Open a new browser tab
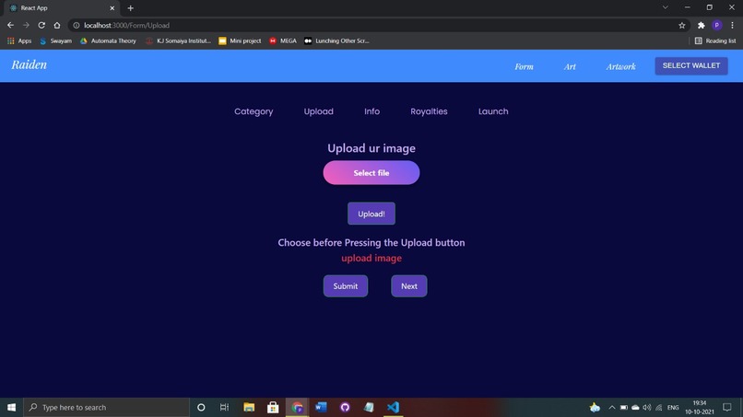Image resolution: width=743 pixels, height=417 pixels. [x=130, y=8]
